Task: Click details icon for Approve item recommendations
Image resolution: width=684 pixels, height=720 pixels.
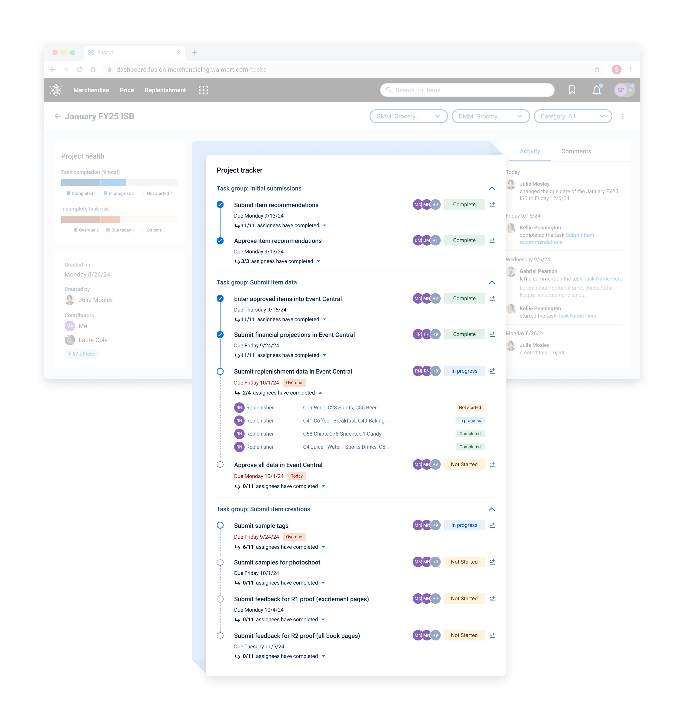Action: [491, 240]
